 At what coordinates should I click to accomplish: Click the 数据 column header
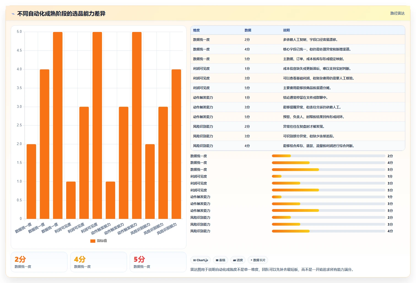(x=248, y=30)
